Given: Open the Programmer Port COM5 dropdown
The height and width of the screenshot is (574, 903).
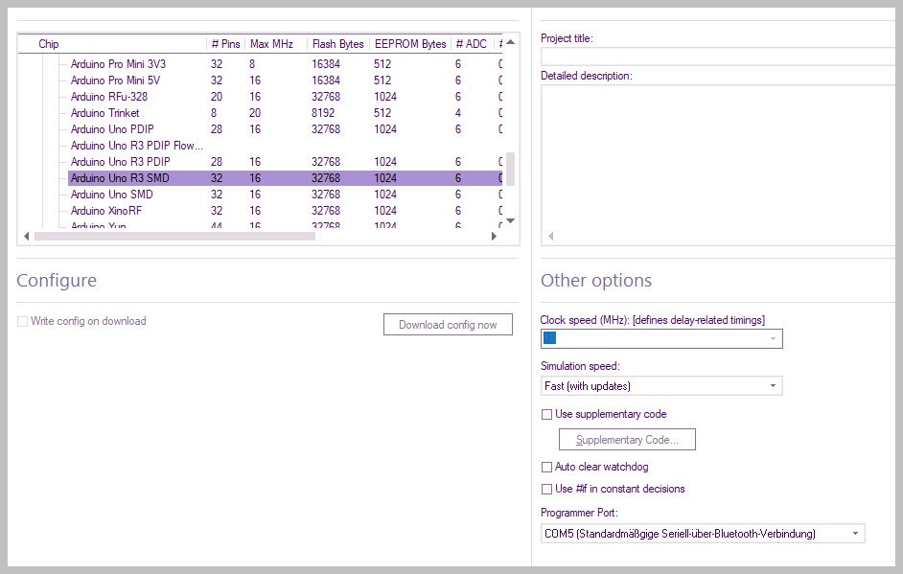Looking at the screenshot, I should 854,534.
